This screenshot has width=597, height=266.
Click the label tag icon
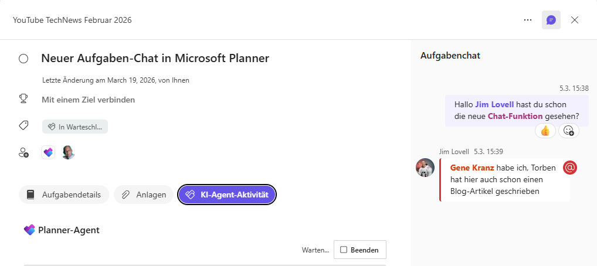click(x=23, y=125)
